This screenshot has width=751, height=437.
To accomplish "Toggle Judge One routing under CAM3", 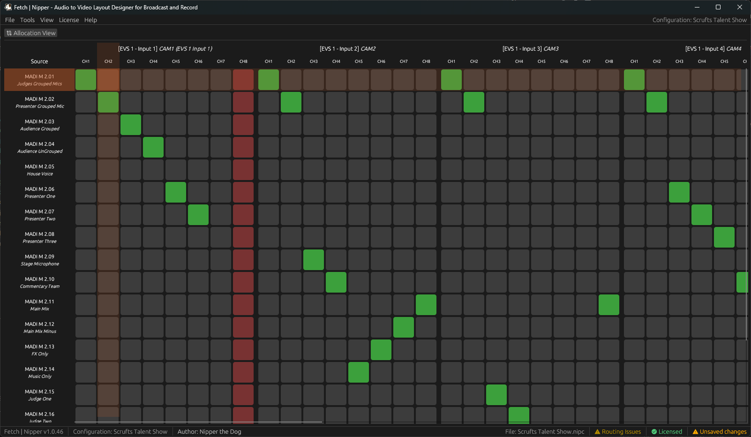I will 496,394.
